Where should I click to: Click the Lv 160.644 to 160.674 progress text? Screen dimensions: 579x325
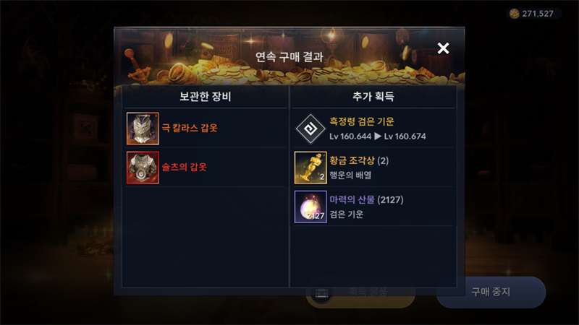pyautogui.click(x=377, y=136)
